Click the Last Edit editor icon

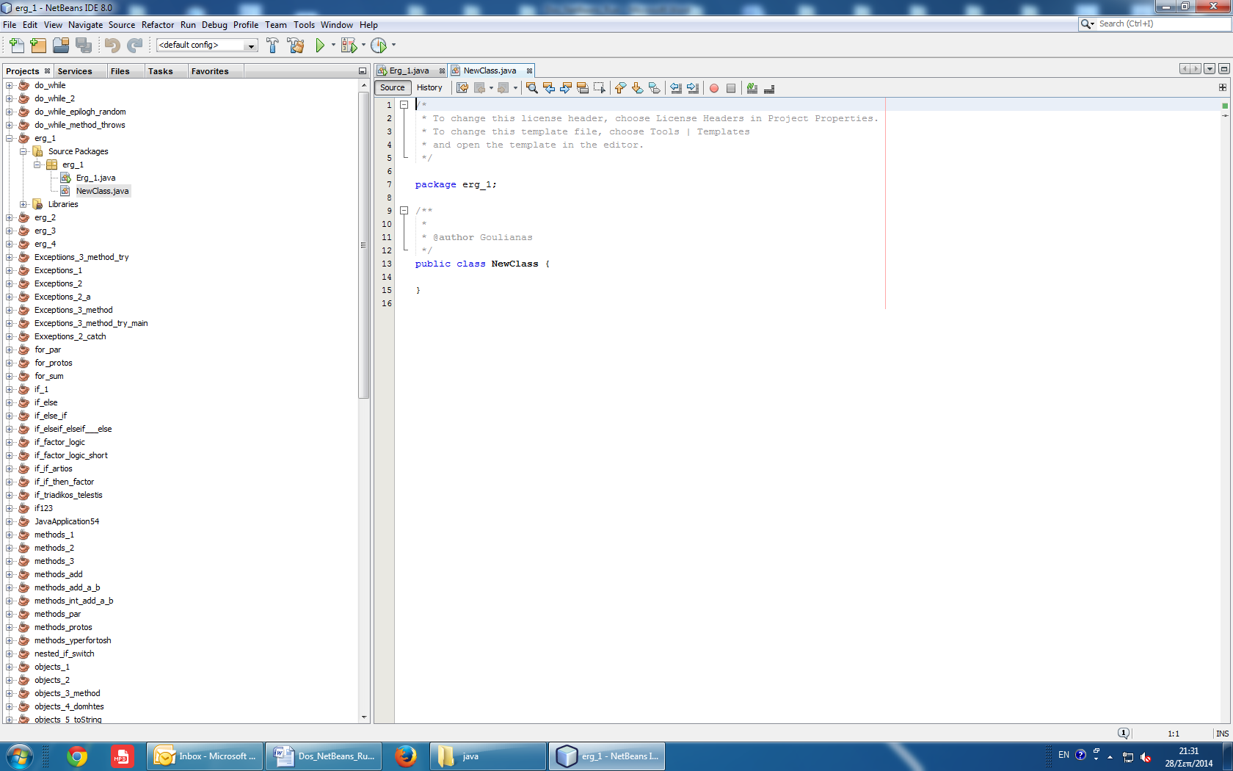tap(462, 88)
